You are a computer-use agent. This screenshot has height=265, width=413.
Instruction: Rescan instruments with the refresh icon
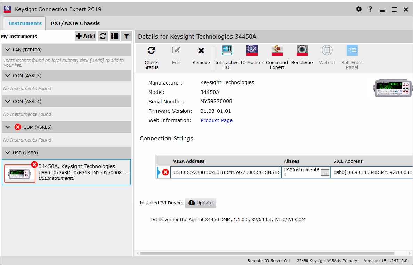point(103,36)
